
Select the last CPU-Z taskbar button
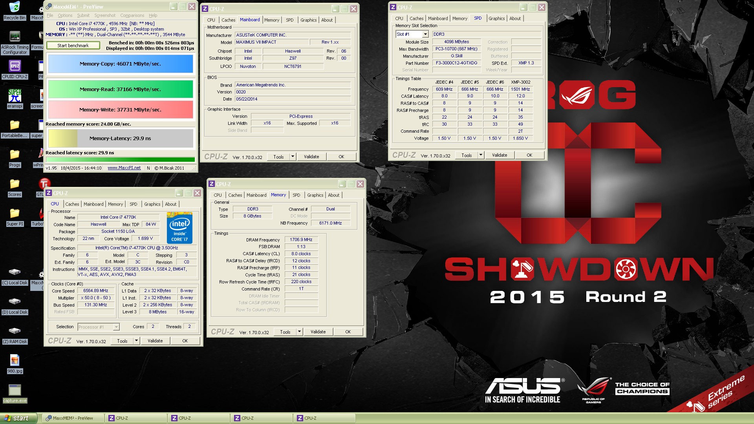tap(324, 418)
